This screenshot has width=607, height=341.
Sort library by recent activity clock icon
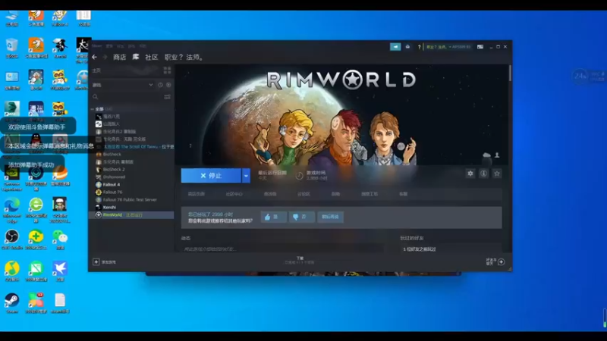click(160, 85)
